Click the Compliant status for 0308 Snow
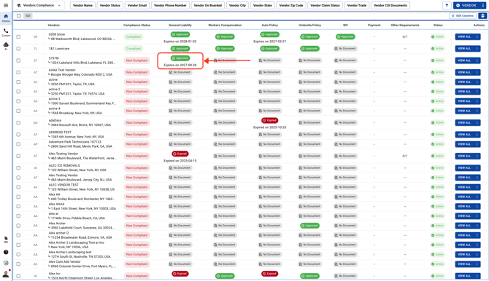Image resolution: width=489 pixels, height=281 pixels. (134, 36)
